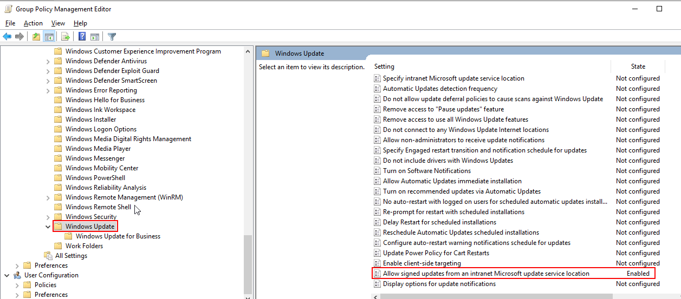This screenshot has width=681, height=299.
Task: Open the View menu
Action: coord(58,23)
